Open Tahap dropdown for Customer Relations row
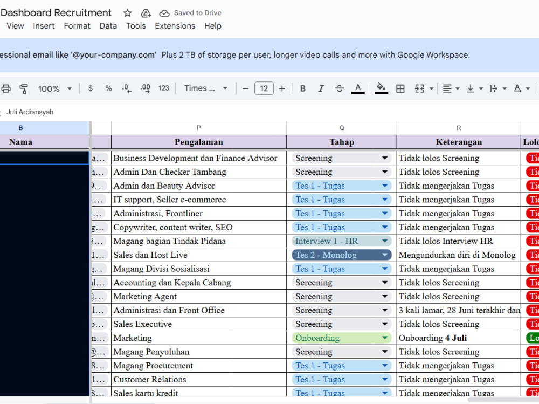The height and width of the screenshot is (404, 539). click(385, 380)
